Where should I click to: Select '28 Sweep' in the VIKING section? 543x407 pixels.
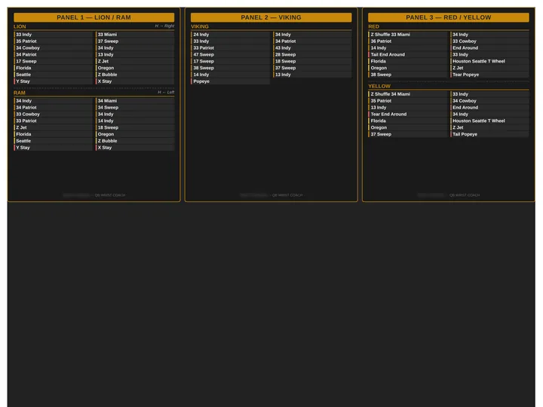[312, 54]
